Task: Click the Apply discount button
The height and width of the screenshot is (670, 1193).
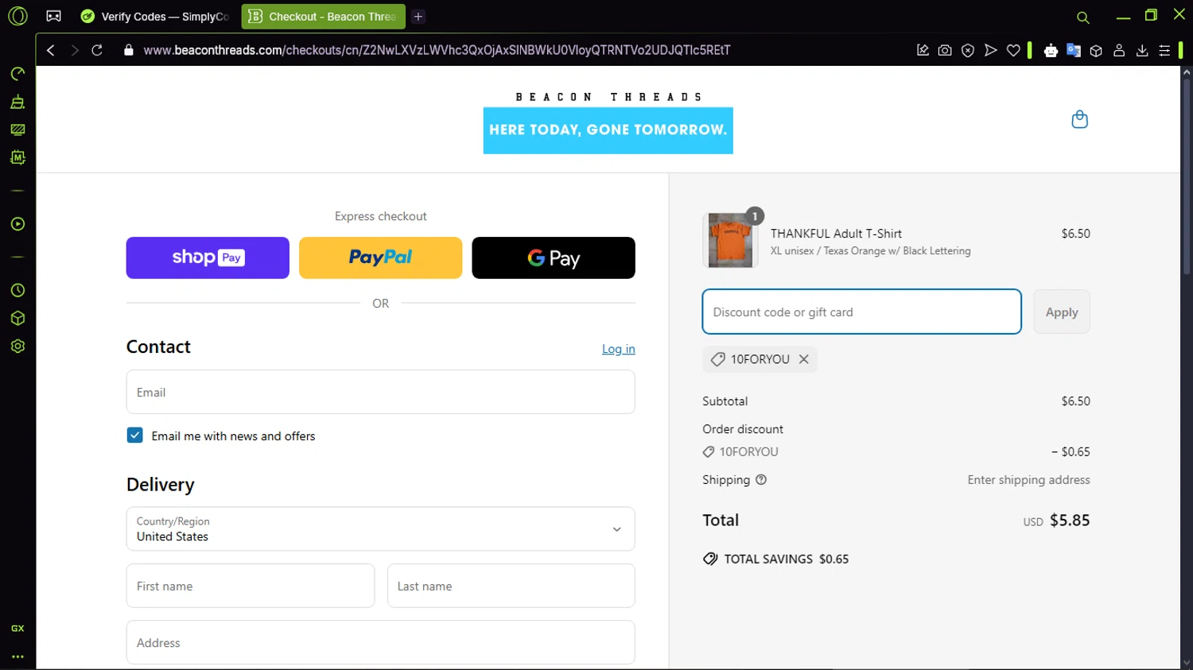Action: pos(1062,312)
